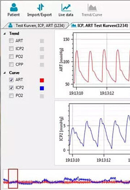This screenshot has width=130, height=190.
Task: Open the blue ICP2 curve color swatch
Action: [42, 88]
